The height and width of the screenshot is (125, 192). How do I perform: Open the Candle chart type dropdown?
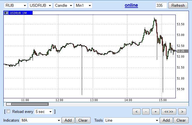pyautogui.click(x=64, y=5)
